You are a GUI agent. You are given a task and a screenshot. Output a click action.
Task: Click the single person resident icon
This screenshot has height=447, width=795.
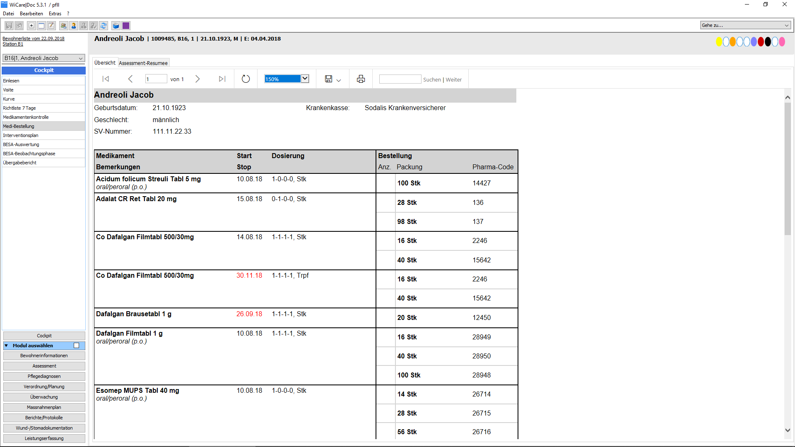coord(74,26)
